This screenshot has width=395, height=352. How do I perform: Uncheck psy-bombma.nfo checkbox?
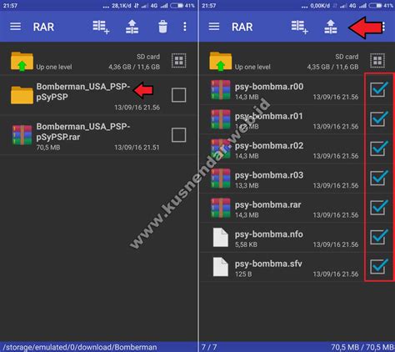(378, 237)
